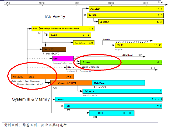Click the 'System III & V family' heading
Screen dimensions: 169x129
pyautogui.click(x=31, y=99)
